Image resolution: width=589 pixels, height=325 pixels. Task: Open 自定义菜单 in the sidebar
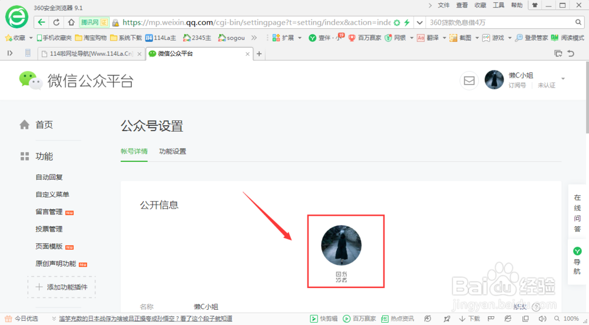coord(52,195)
